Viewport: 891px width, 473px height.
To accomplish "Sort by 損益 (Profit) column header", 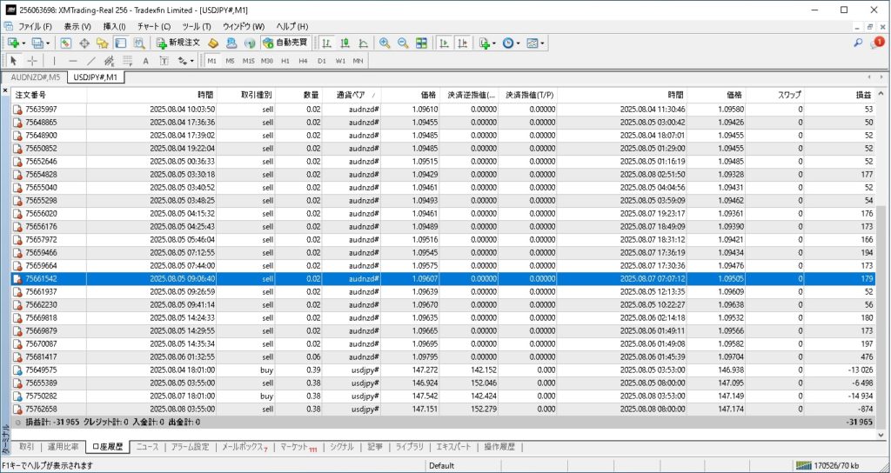I will [862, 95].
